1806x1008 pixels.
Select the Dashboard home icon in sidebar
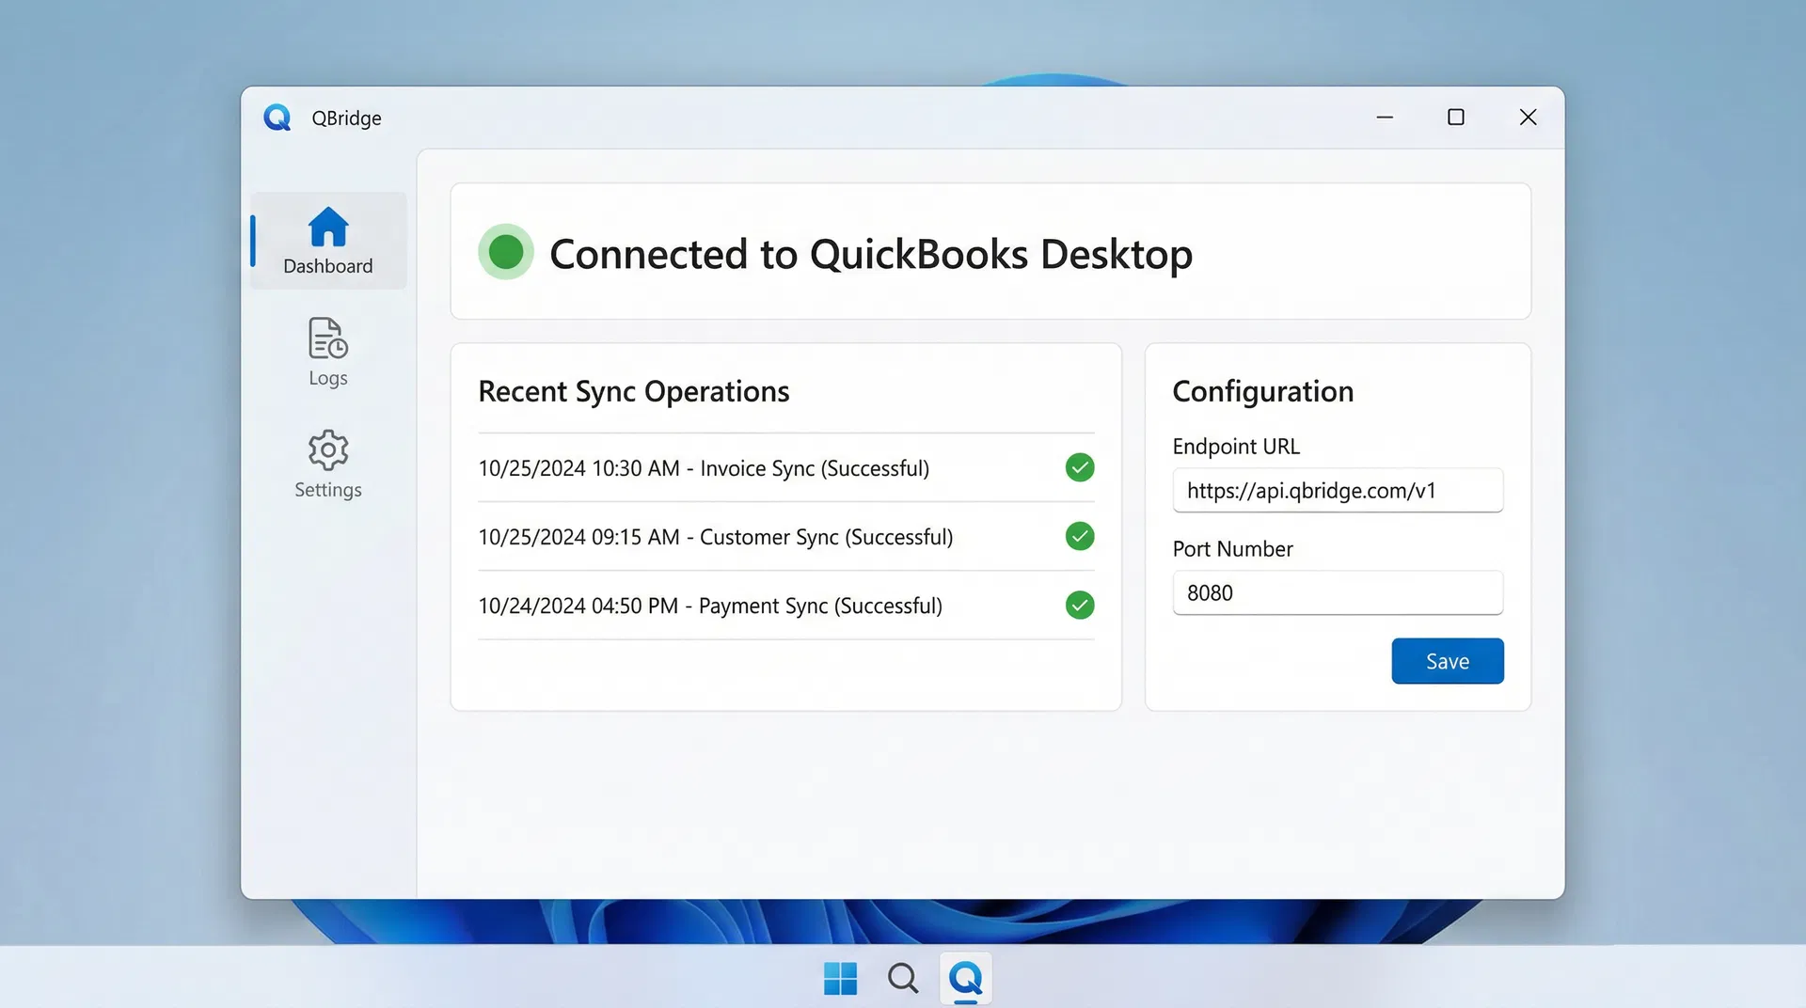[x=327, y=226]
